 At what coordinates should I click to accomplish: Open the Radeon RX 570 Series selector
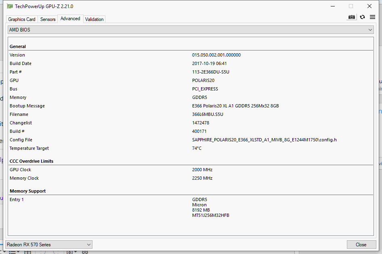click(49, 244)
